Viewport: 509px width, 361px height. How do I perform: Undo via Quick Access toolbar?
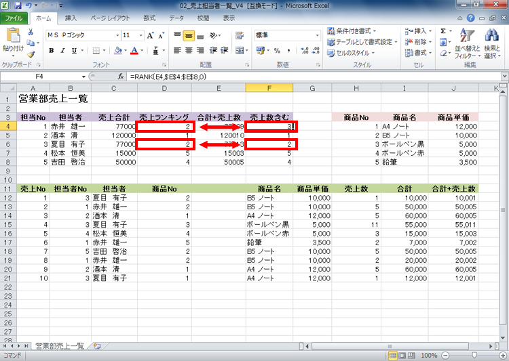coord(29,5)
